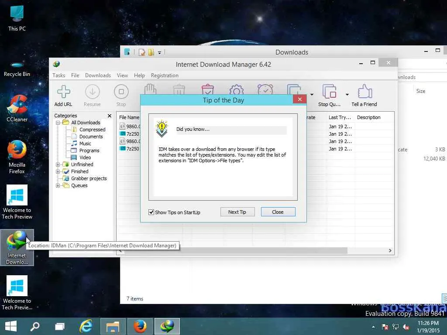Screen dimensions: 447x335
Task: Open the Registration menu
Action: (x=165, y=75)
